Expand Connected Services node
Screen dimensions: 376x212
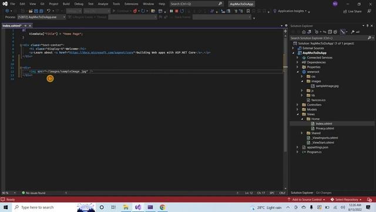297,58
